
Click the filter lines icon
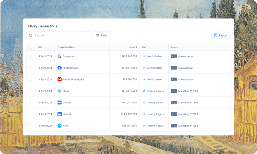coord(98,35)
